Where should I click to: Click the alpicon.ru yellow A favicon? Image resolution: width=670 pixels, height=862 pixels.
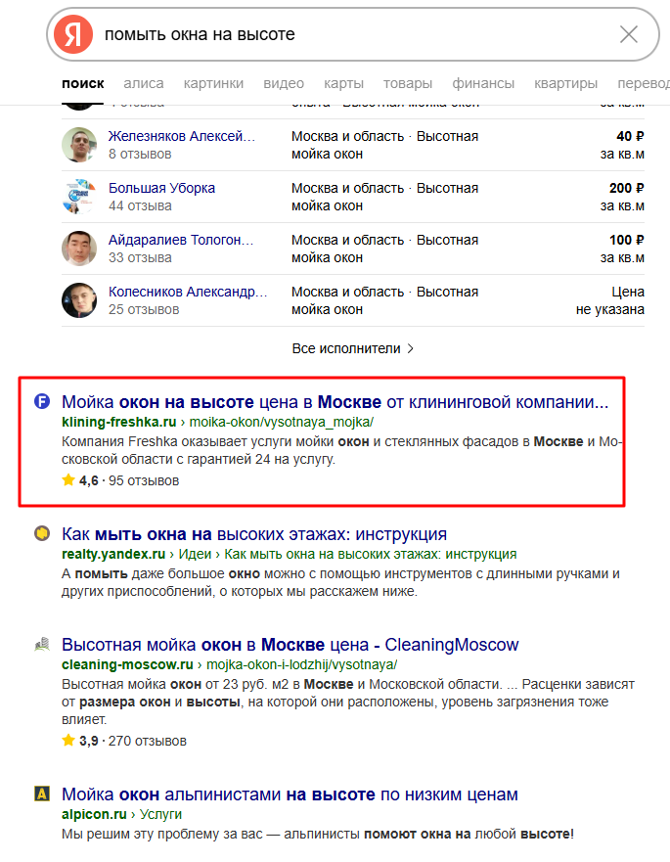(x=42, y=794)
